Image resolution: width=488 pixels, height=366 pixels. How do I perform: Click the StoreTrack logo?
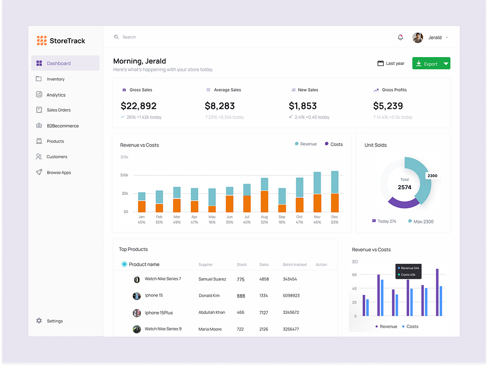pyautogui.click(x=60, y=41)
